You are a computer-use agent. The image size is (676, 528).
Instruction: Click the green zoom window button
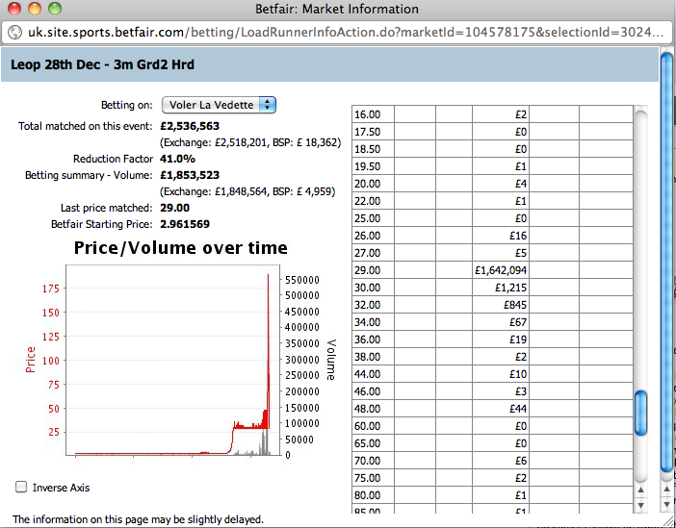click(54, 9)
